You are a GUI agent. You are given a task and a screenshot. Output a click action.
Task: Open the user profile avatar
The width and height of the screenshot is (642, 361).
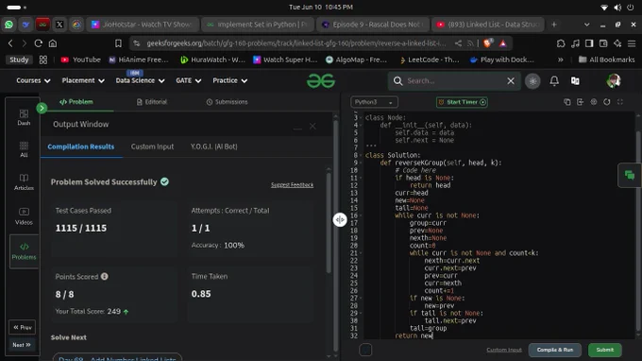click(614, 80)
